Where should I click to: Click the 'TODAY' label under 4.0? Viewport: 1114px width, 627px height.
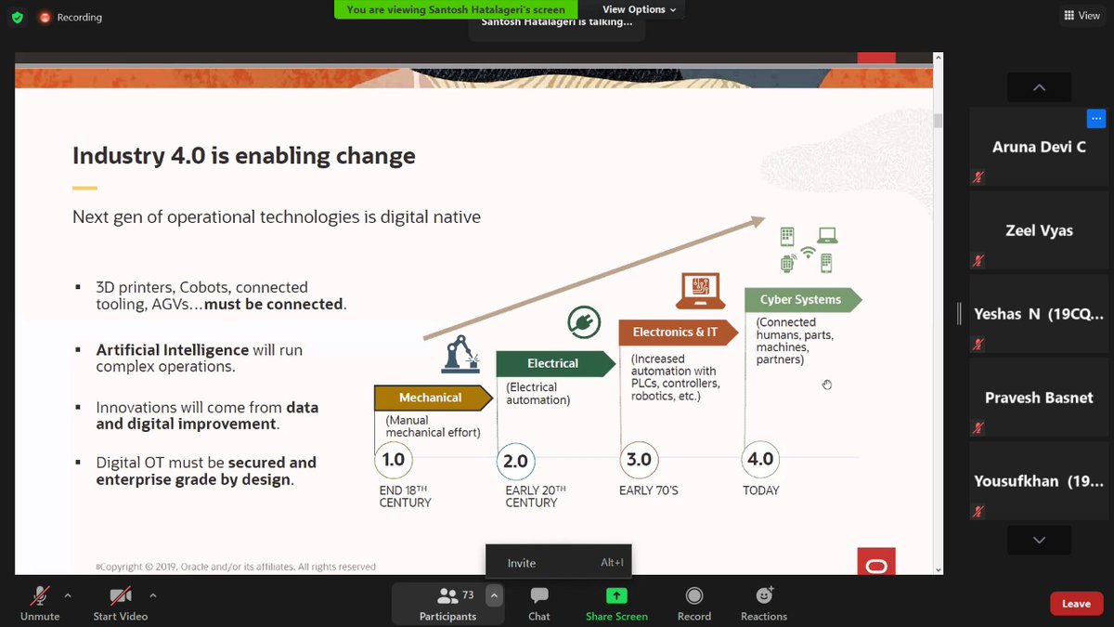[x=761, y=490]
